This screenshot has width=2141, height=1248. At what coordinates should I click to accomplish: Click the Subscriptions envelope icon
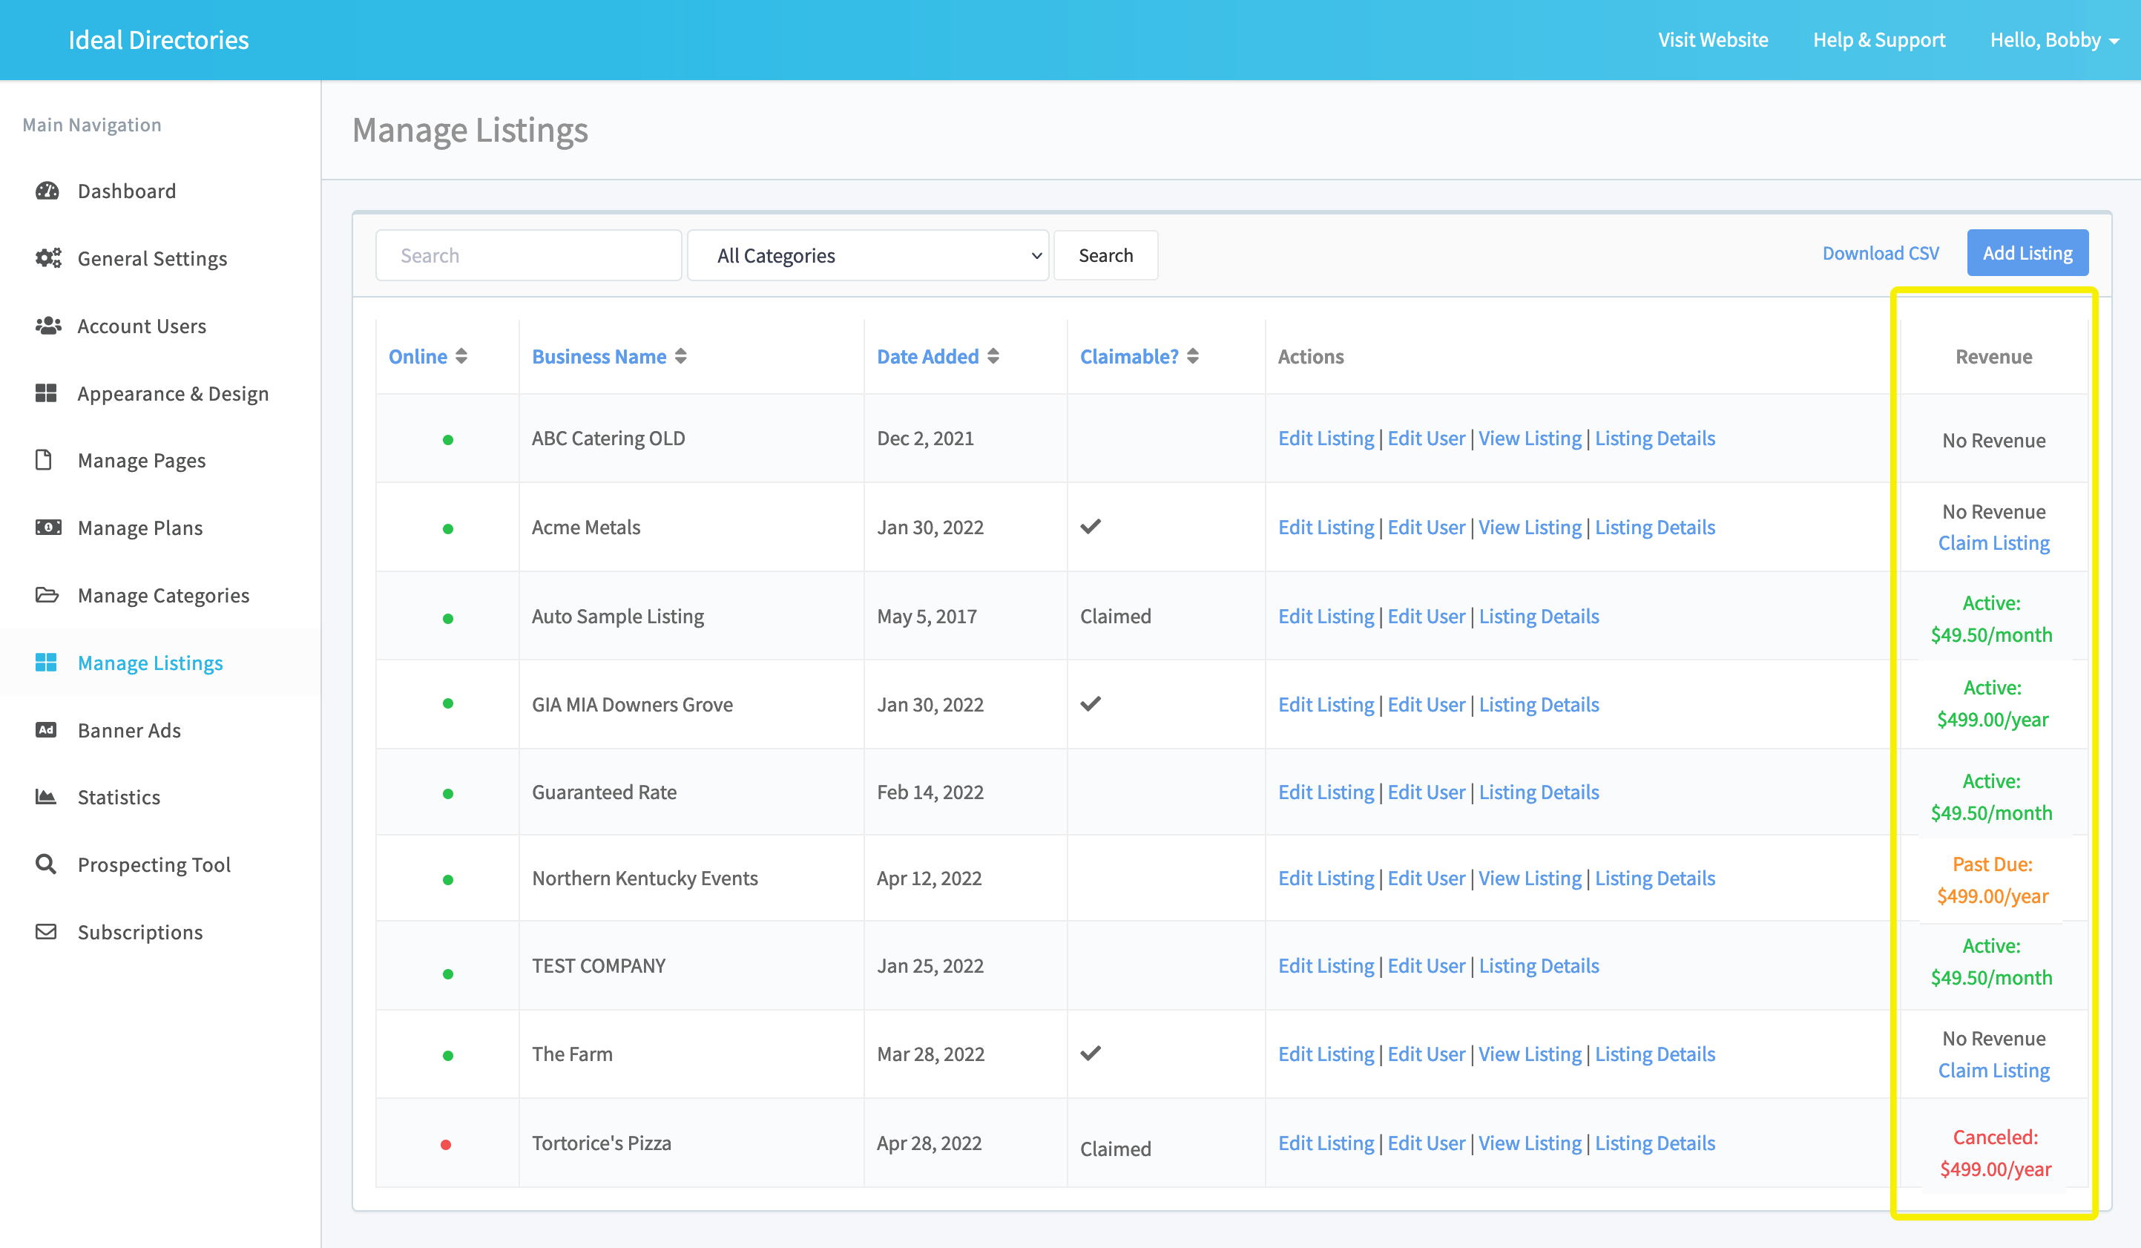point(46,932)
